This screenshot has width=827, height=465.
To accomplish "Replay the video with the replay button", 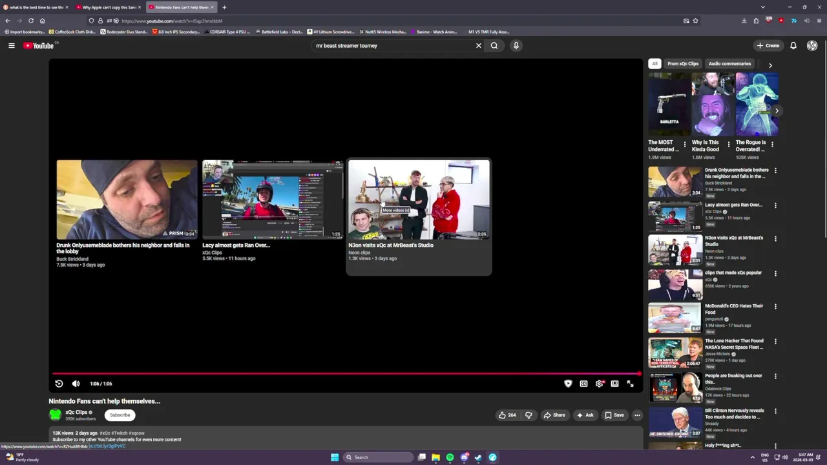I will [59, 384].
